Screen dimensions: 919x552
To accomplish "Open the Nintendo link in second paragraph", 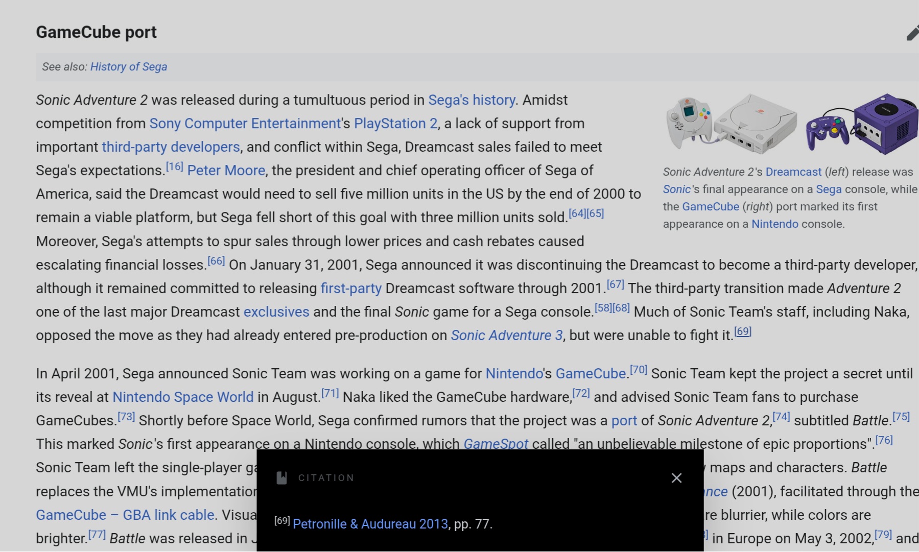I will pos(514,374).
